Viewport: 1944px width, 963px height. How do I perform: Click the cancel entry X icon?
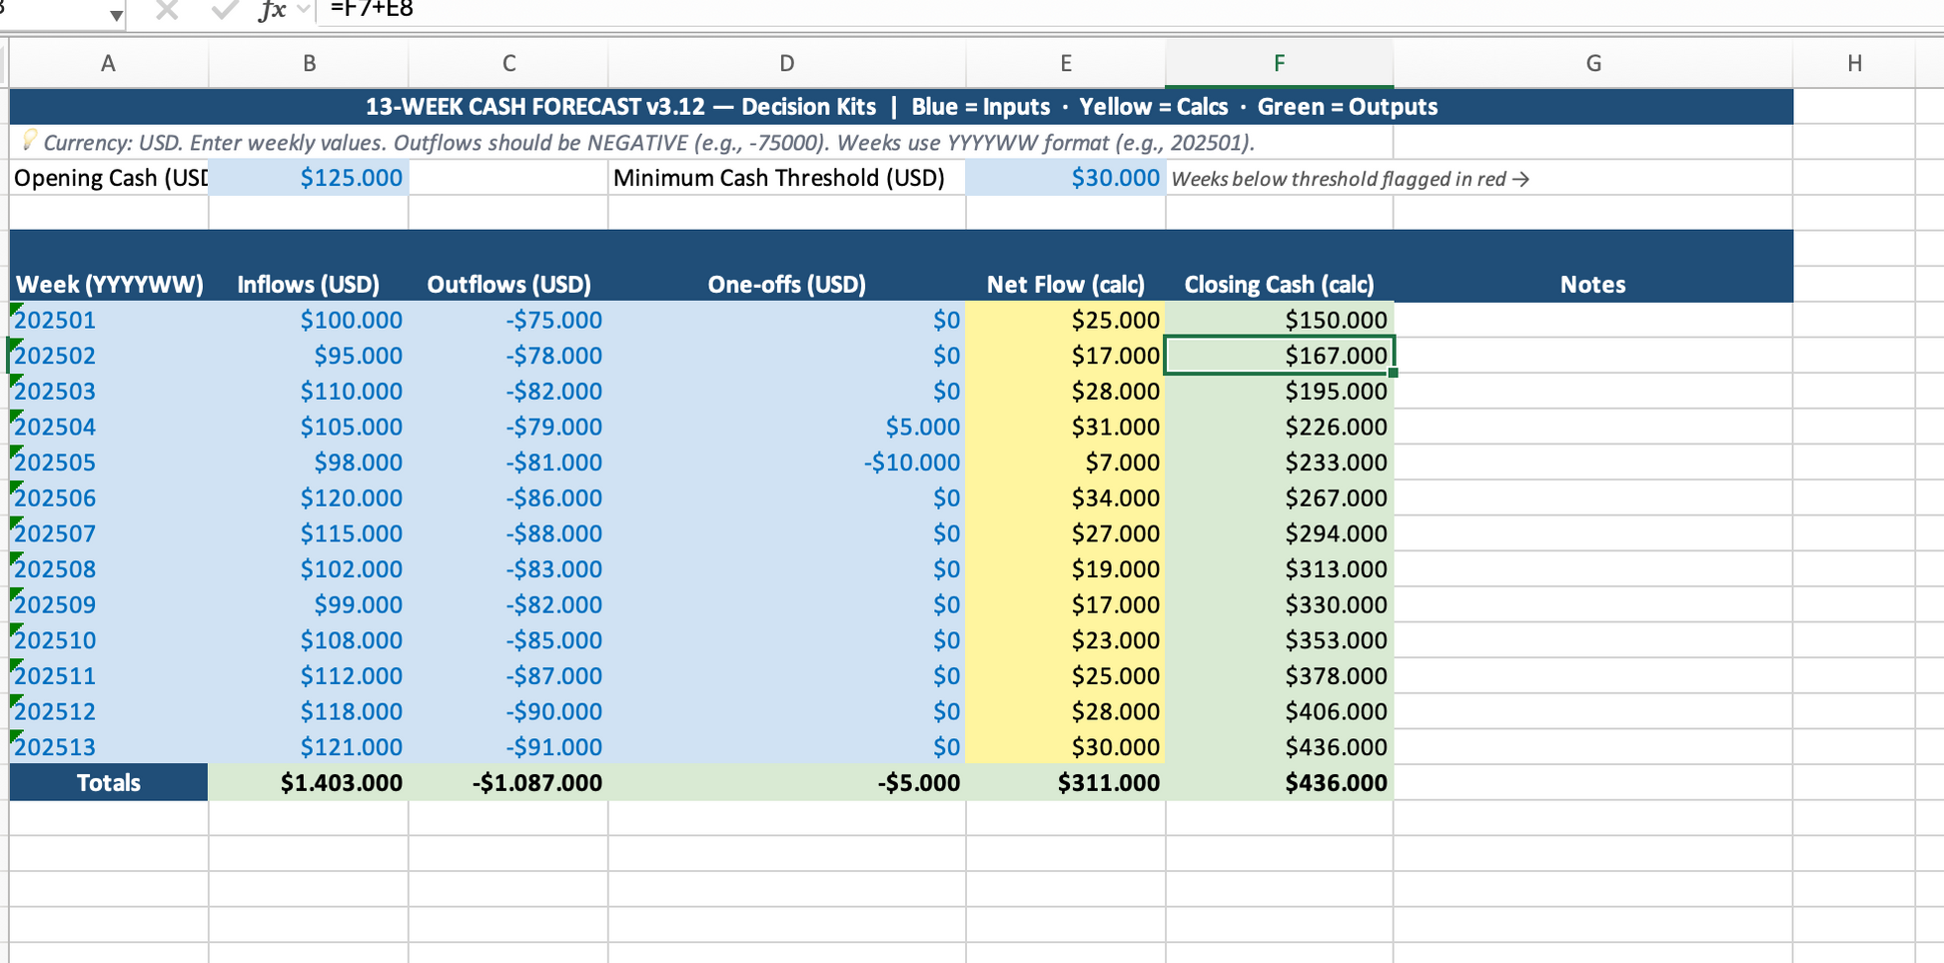coord(167,10)
